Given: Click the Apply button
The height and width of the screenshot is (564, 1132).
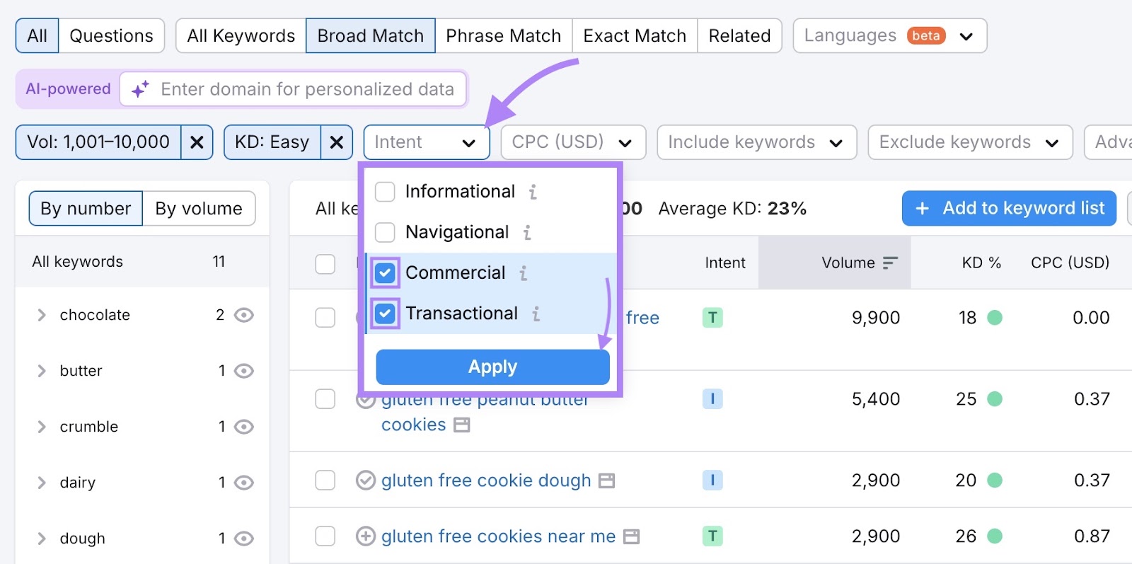Looking at the screenshot, I should (x=492, y=367).
